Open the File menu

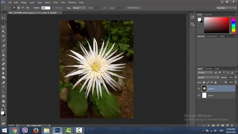10,3
